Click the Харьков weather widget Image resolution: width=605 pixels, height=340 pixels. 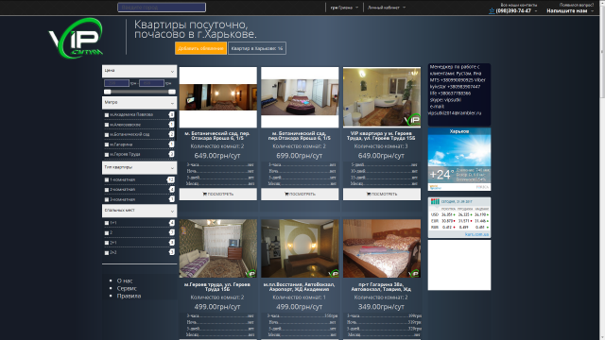point(459,160)
